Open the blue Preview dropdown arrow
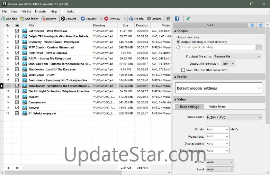This screenshot has height=175, width=270. (101, 19)
